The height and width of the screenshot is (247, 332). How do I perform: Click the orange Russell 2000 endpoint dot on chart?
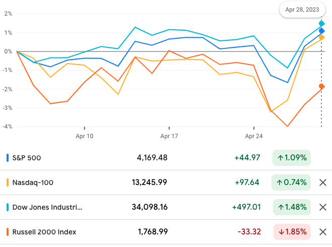pyautogui.click(x=321, y=86)
